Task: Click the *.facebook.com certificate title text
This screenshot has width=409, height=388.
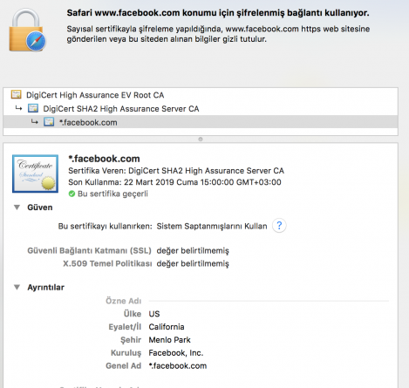Action: click(x=104, y=159)
